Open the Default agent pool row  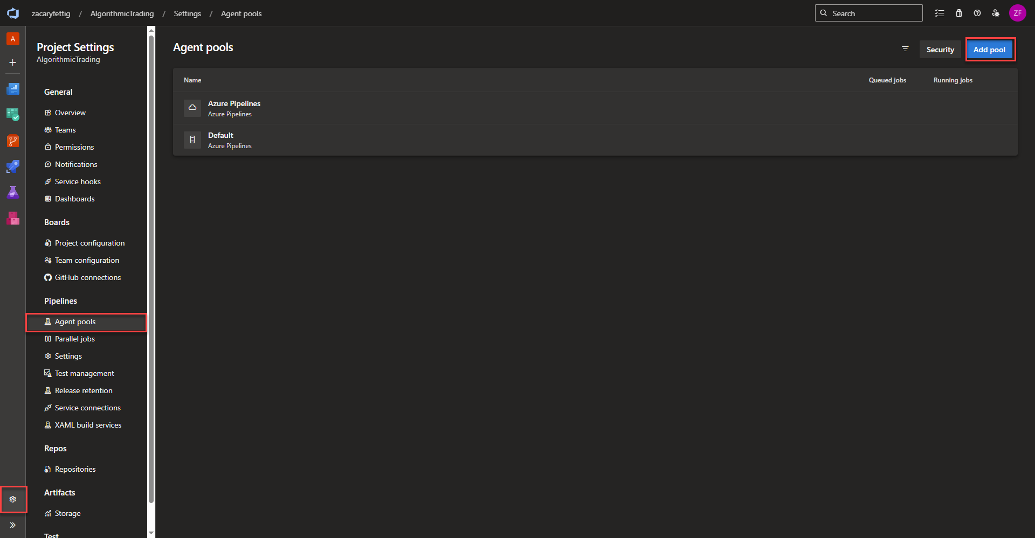coord(221,140)
